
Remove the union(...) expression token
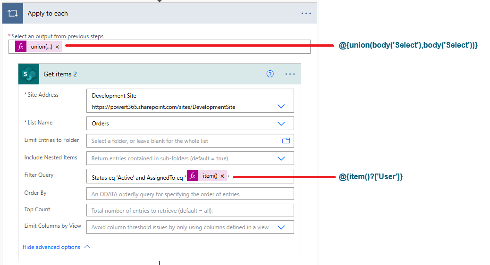[57, 47]
